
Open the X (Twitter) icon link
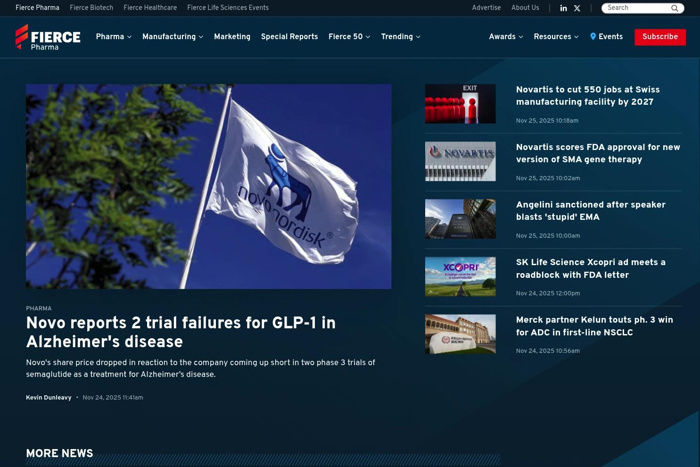pyautogui.click(x=577, y=8)
